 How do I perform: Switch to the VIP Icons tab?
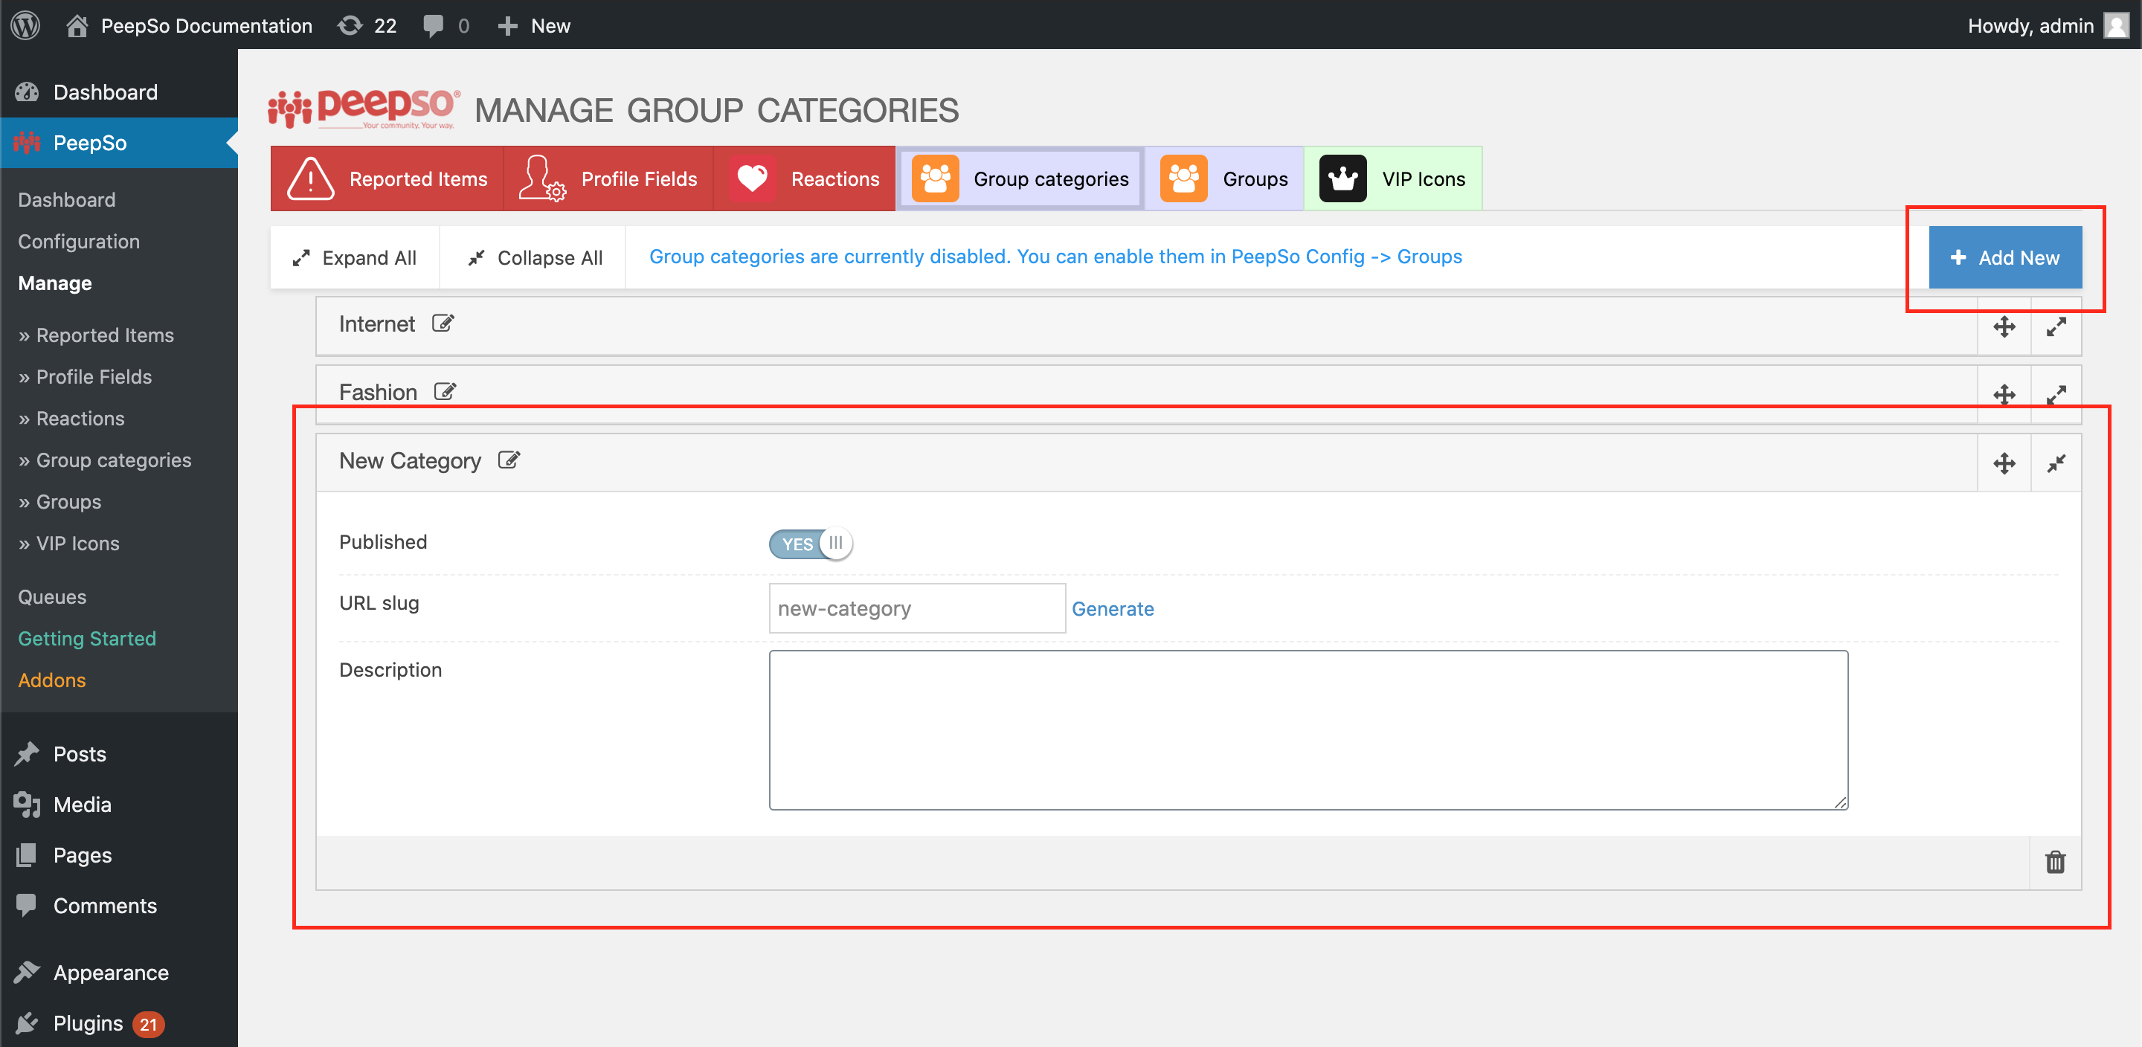pyautogui.click(x=1393, y=178)
